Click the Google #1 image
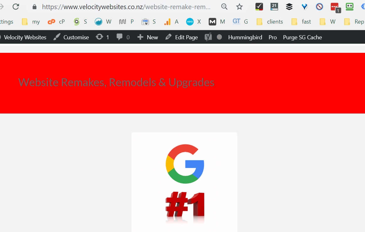This screenshot has height=232, width=365. (185, 182)
